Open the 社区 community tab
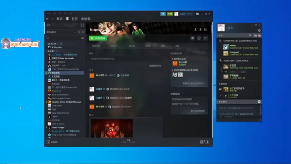 tap(75, 19)
